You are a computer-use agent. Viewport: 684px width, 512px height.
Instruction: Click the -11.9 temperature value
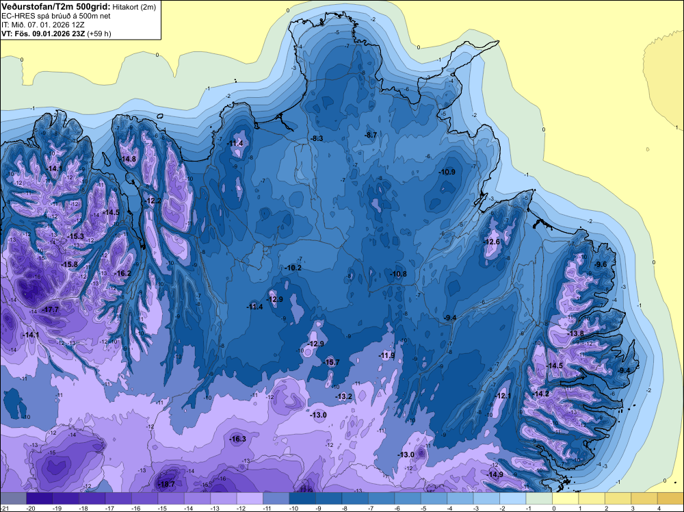(x=386, y=356)
